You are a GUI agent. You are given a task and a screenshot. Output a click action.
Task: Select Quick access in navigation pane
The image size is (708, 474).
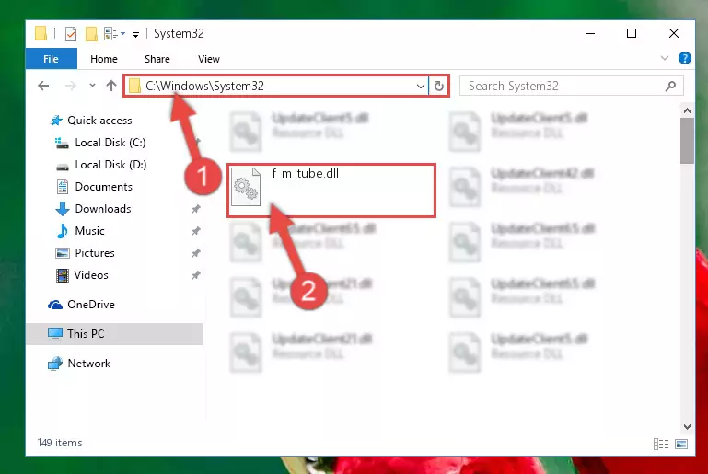point(99,121)
